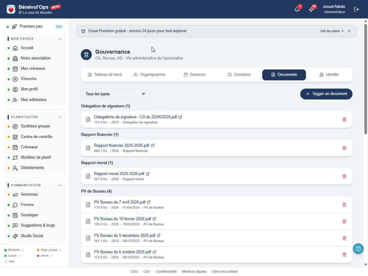
Task: Open Mon profil in sidebar
Action: pos(35,89)
